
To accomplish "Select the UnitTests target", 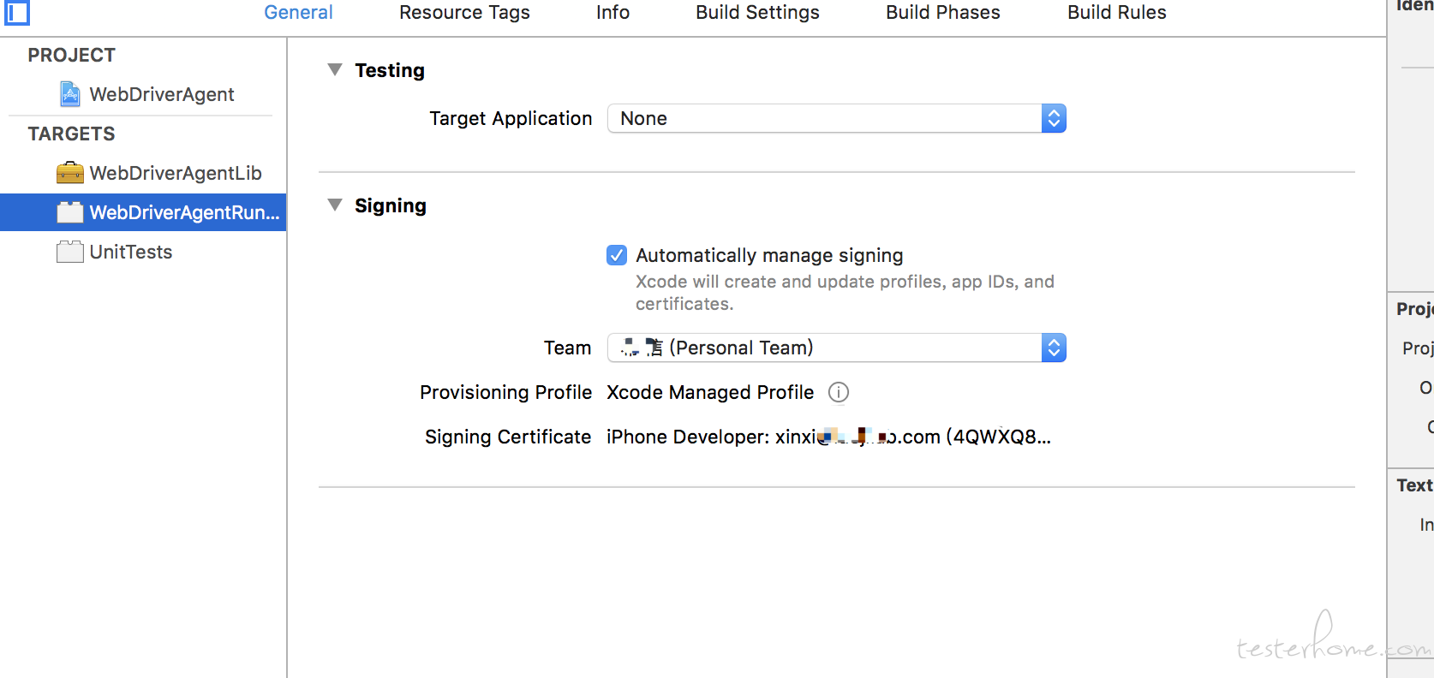I will click(143, 252).
